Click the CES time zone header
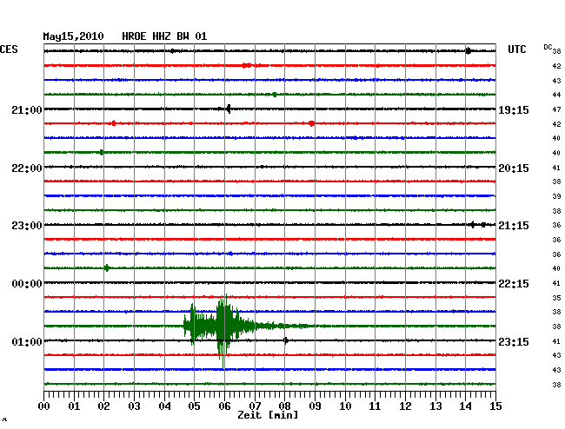 pos(9,49)
